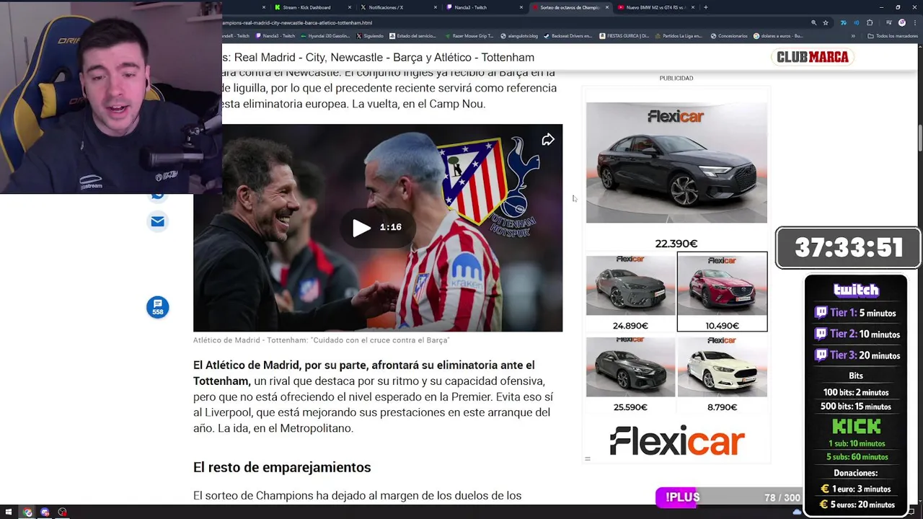The image size is (923, 519).
Task: Open the red car ad priced 10.490€
Action: point(722,292)
